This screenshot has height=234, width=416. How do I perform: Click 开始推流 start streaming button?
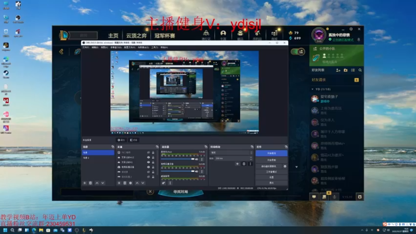271,153
